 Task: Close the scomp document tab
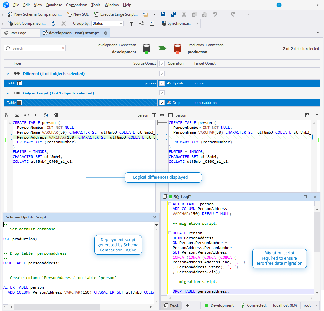[106, 33]
